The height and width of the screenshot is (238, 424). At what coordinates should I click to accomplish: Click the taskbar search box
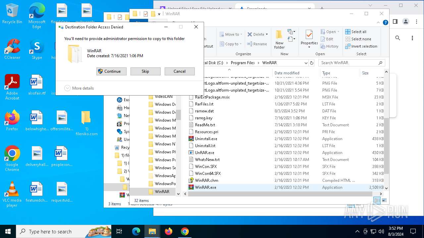point(64,231)
